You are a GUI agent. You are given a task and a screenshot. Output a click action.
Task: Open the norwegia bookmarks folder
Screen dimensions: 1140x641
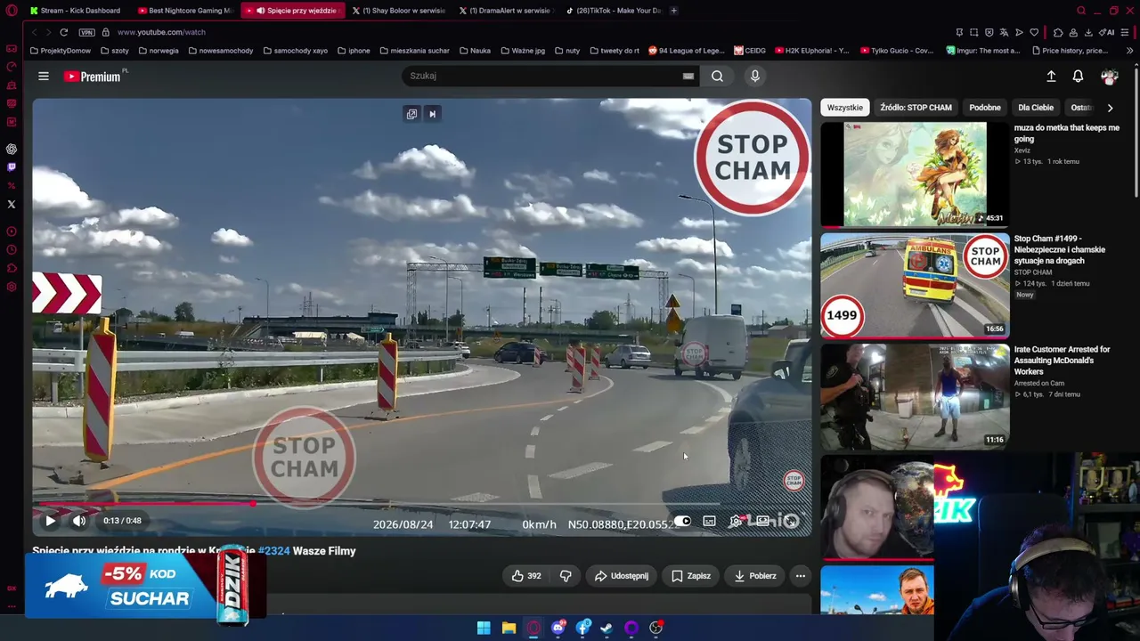[159, 51]
